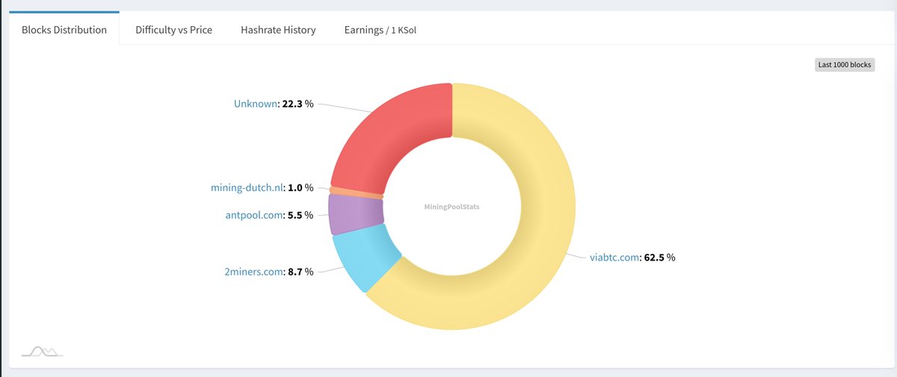Click the chart logo icon in bottom corner
This screenshot has height=377, width=897.
(x=42, y=351)
